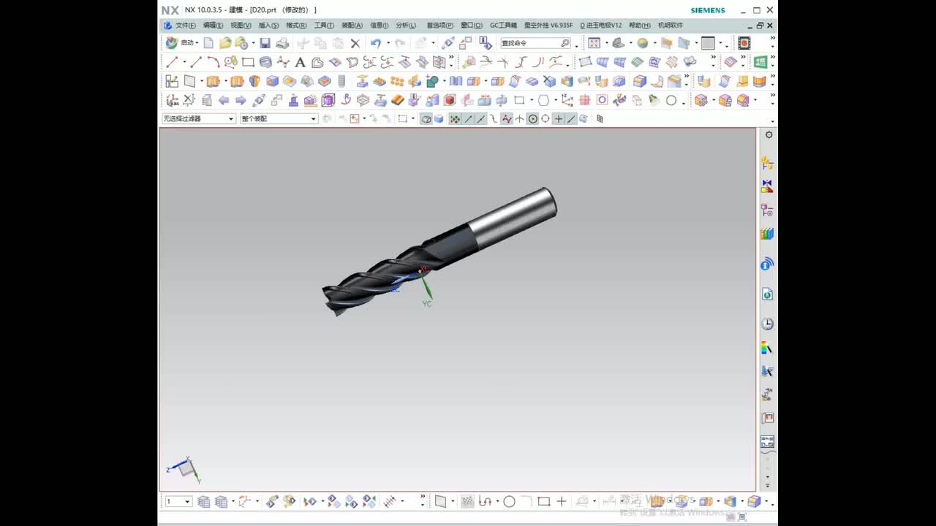The width and height of the screenshot is (936, 526).
Task: Open the 视图(V) menu
Action: point(241,26)
